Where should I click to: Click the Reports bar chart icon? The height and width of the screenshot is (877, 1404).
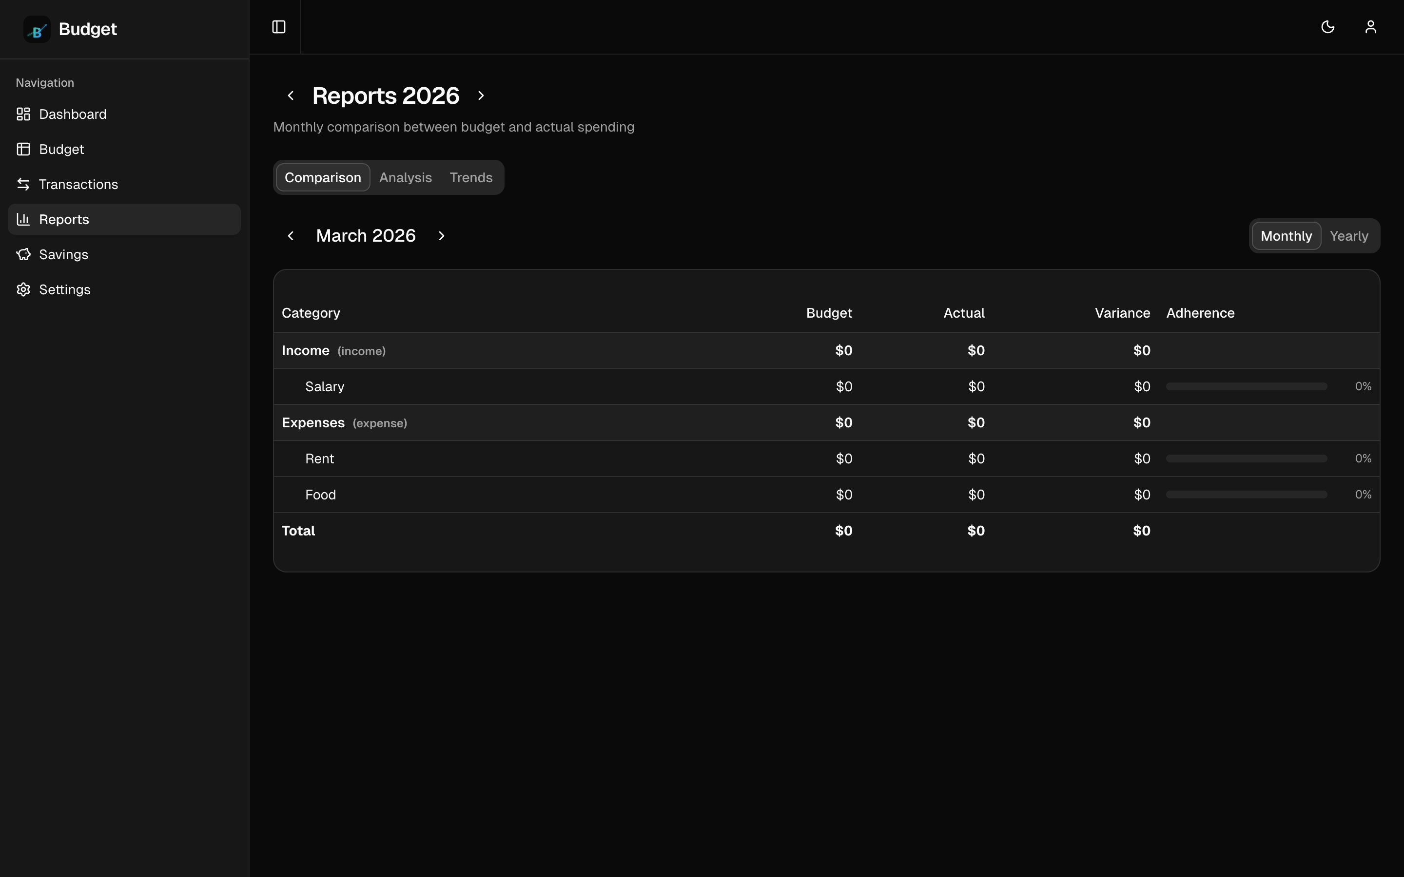pyautogui.click(x=22, y=219)
